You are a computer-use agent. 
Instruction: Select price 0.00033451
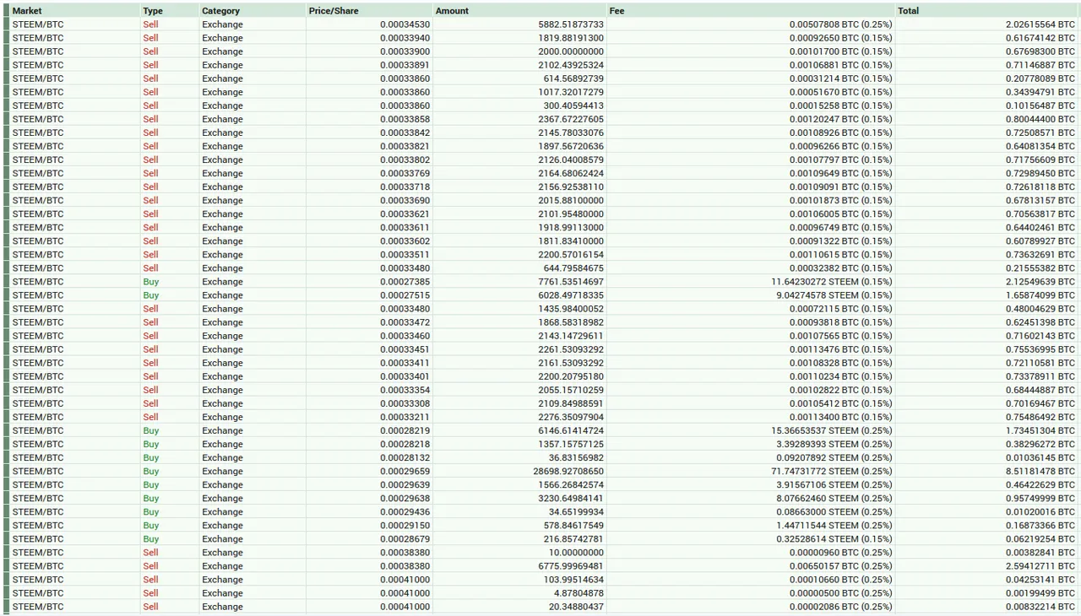(405, 349)
